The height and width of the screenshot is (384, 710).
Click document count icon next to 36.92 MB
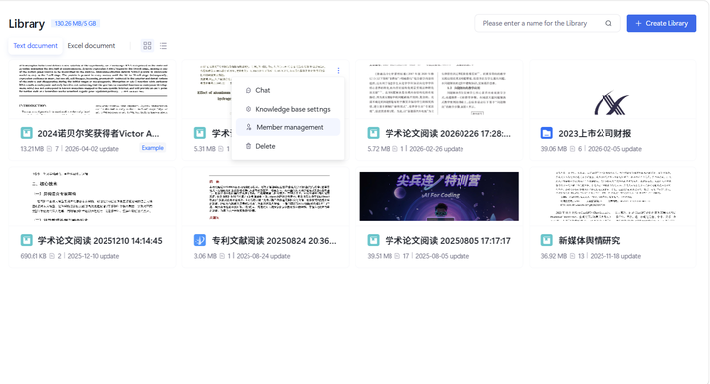pyautogui.click(x=572, y=256)
